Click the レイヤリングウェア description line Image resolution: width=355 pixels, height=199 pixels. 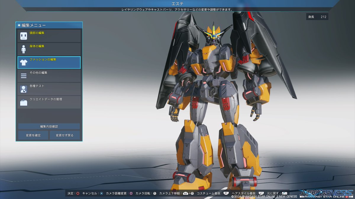(x=177, y=10)
